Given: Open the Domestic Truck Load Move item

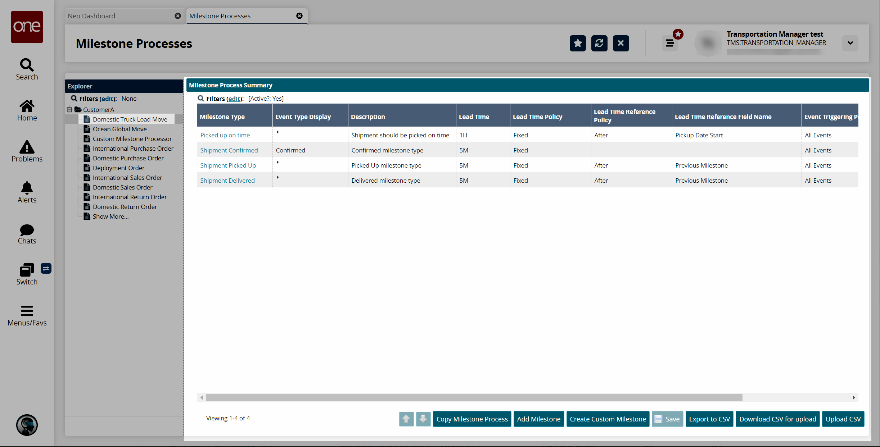Looking at the screenshot, I should coord(130,119).
